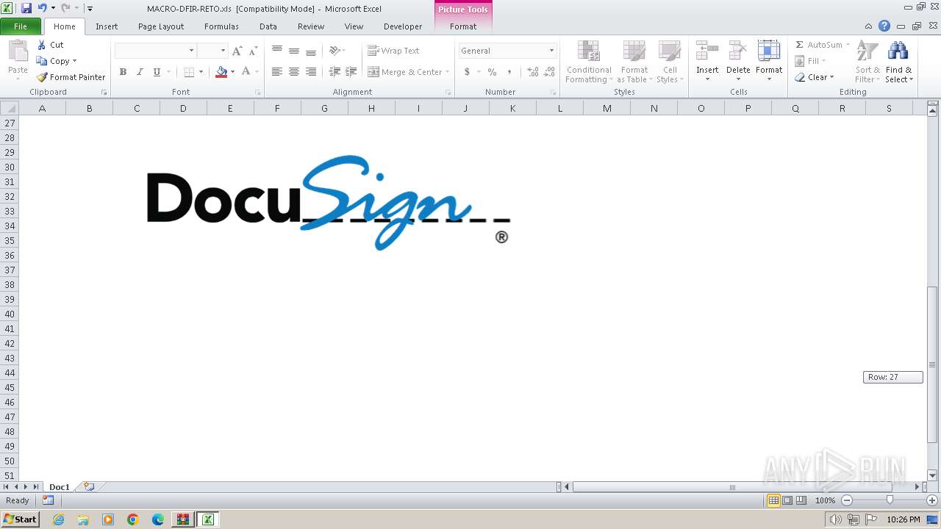Open Sort & Filter menu

pyautogui.click(x=867, y=62)
